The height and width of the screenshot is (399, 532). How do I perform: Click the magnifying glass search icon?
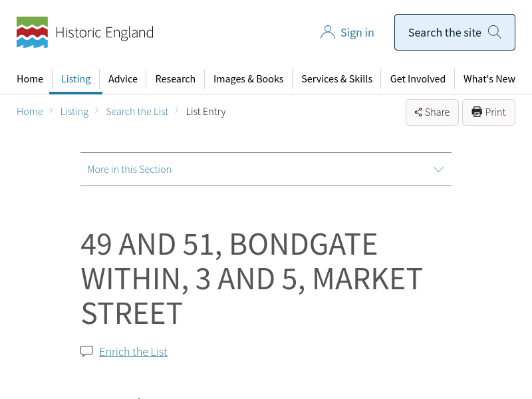(494, 32)
